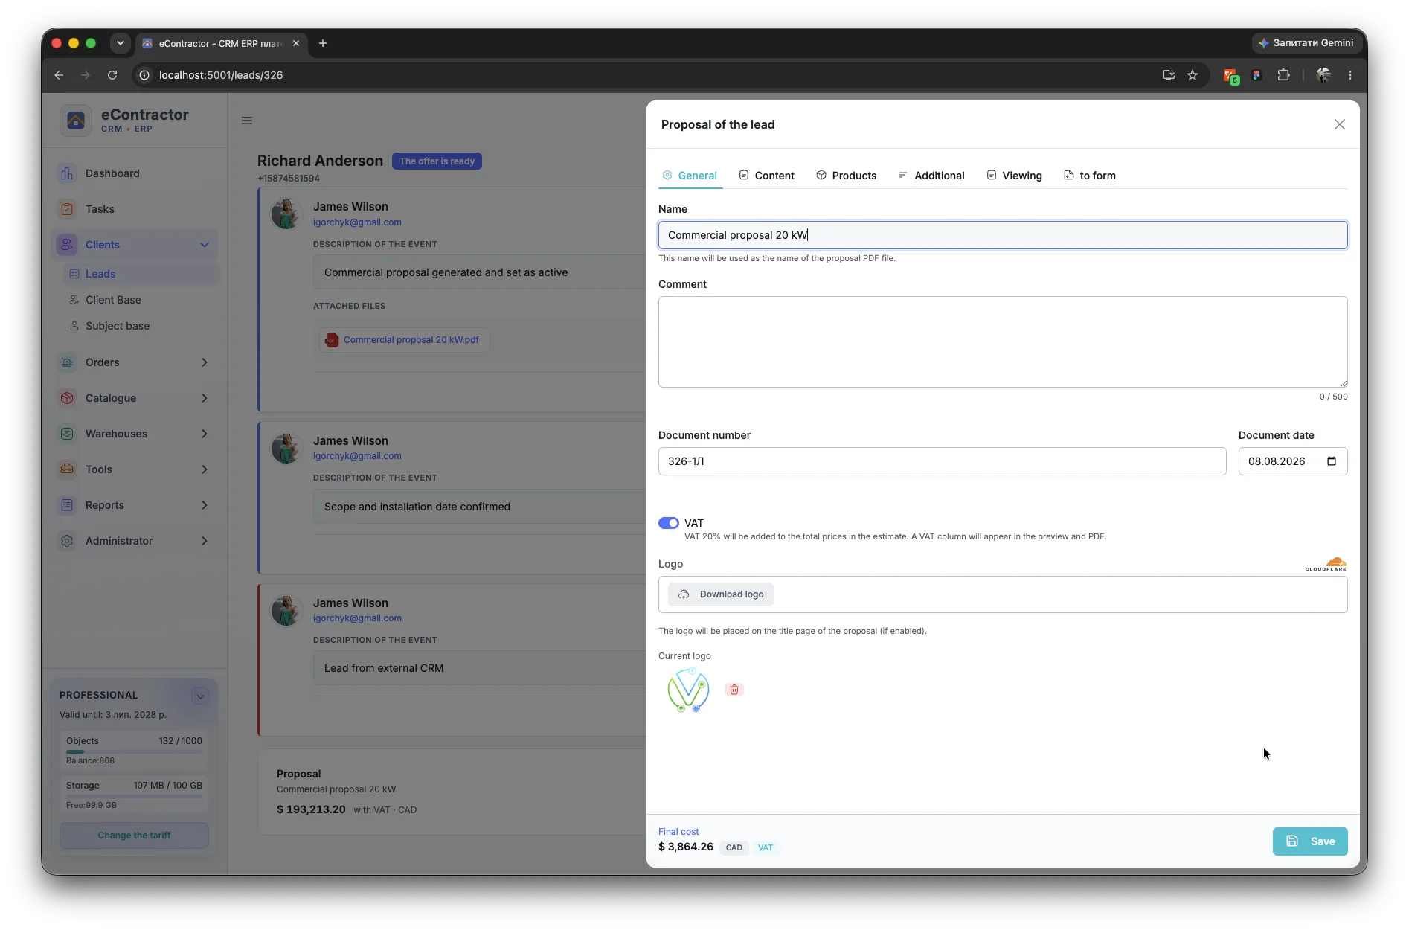Go back in browser history

pos(59,75)
